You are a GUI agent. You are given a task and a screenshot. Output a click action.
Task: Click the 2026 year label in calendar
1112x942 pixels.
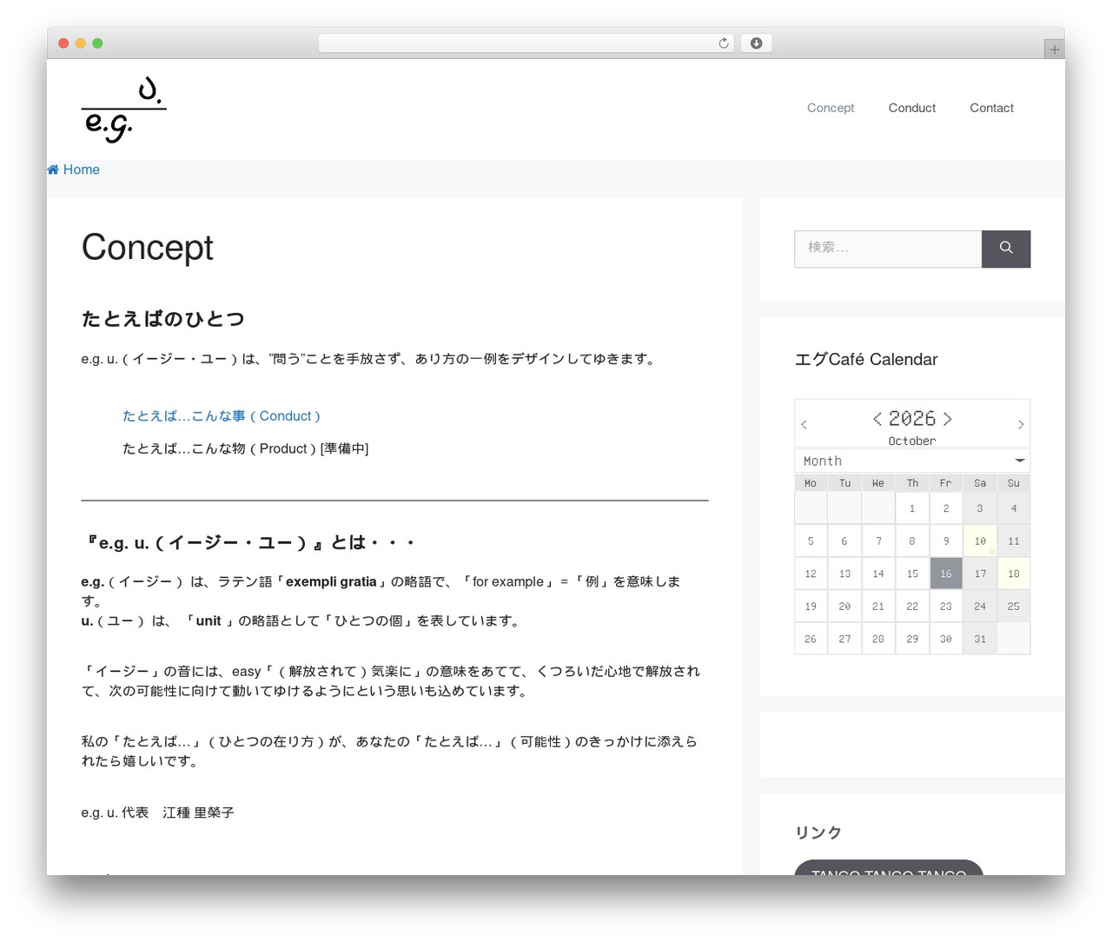click(x=912, y=419)
